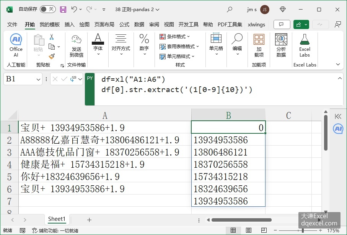Open the file name dropdown chevron
The height and width of the screenshot is (235, 347).
[x=157, y=10]
